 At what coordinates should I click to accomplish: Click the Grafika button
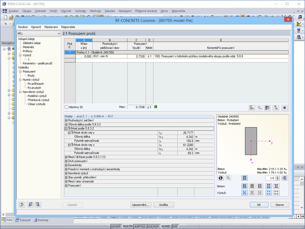coord(163,204)
